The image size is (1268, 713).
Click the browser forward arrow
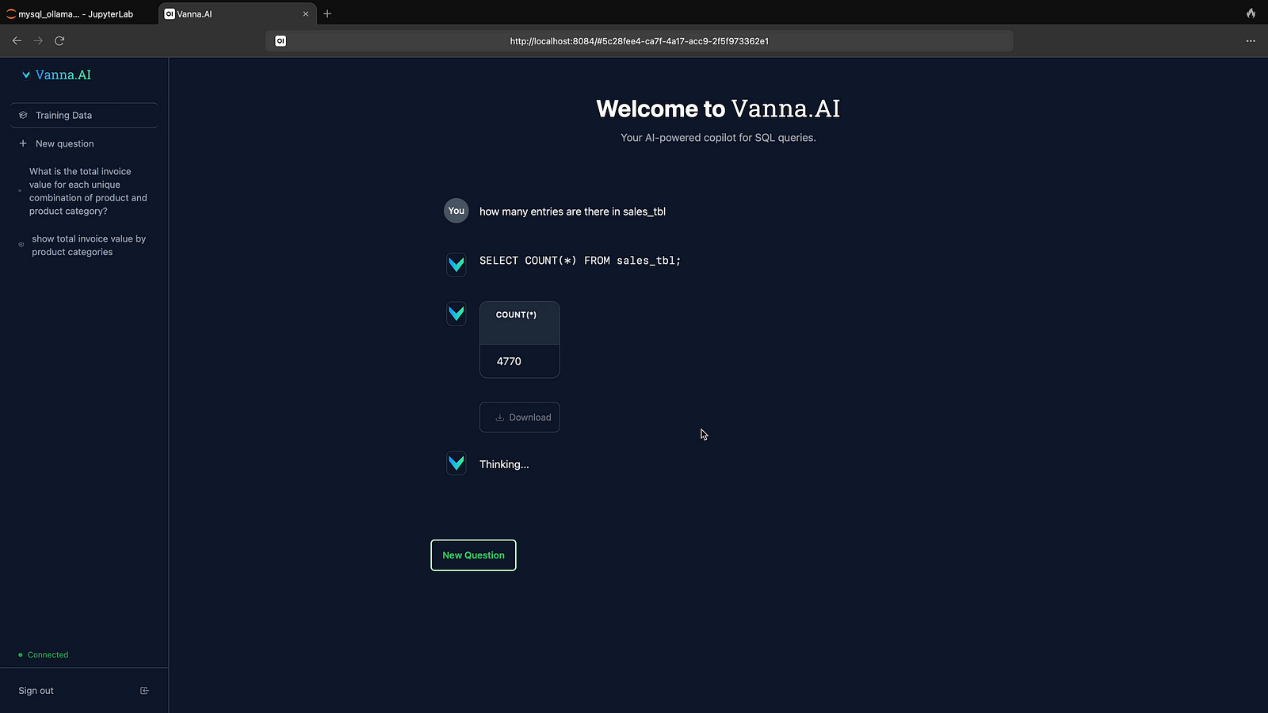pyautogui.click(x=38, y=40)
